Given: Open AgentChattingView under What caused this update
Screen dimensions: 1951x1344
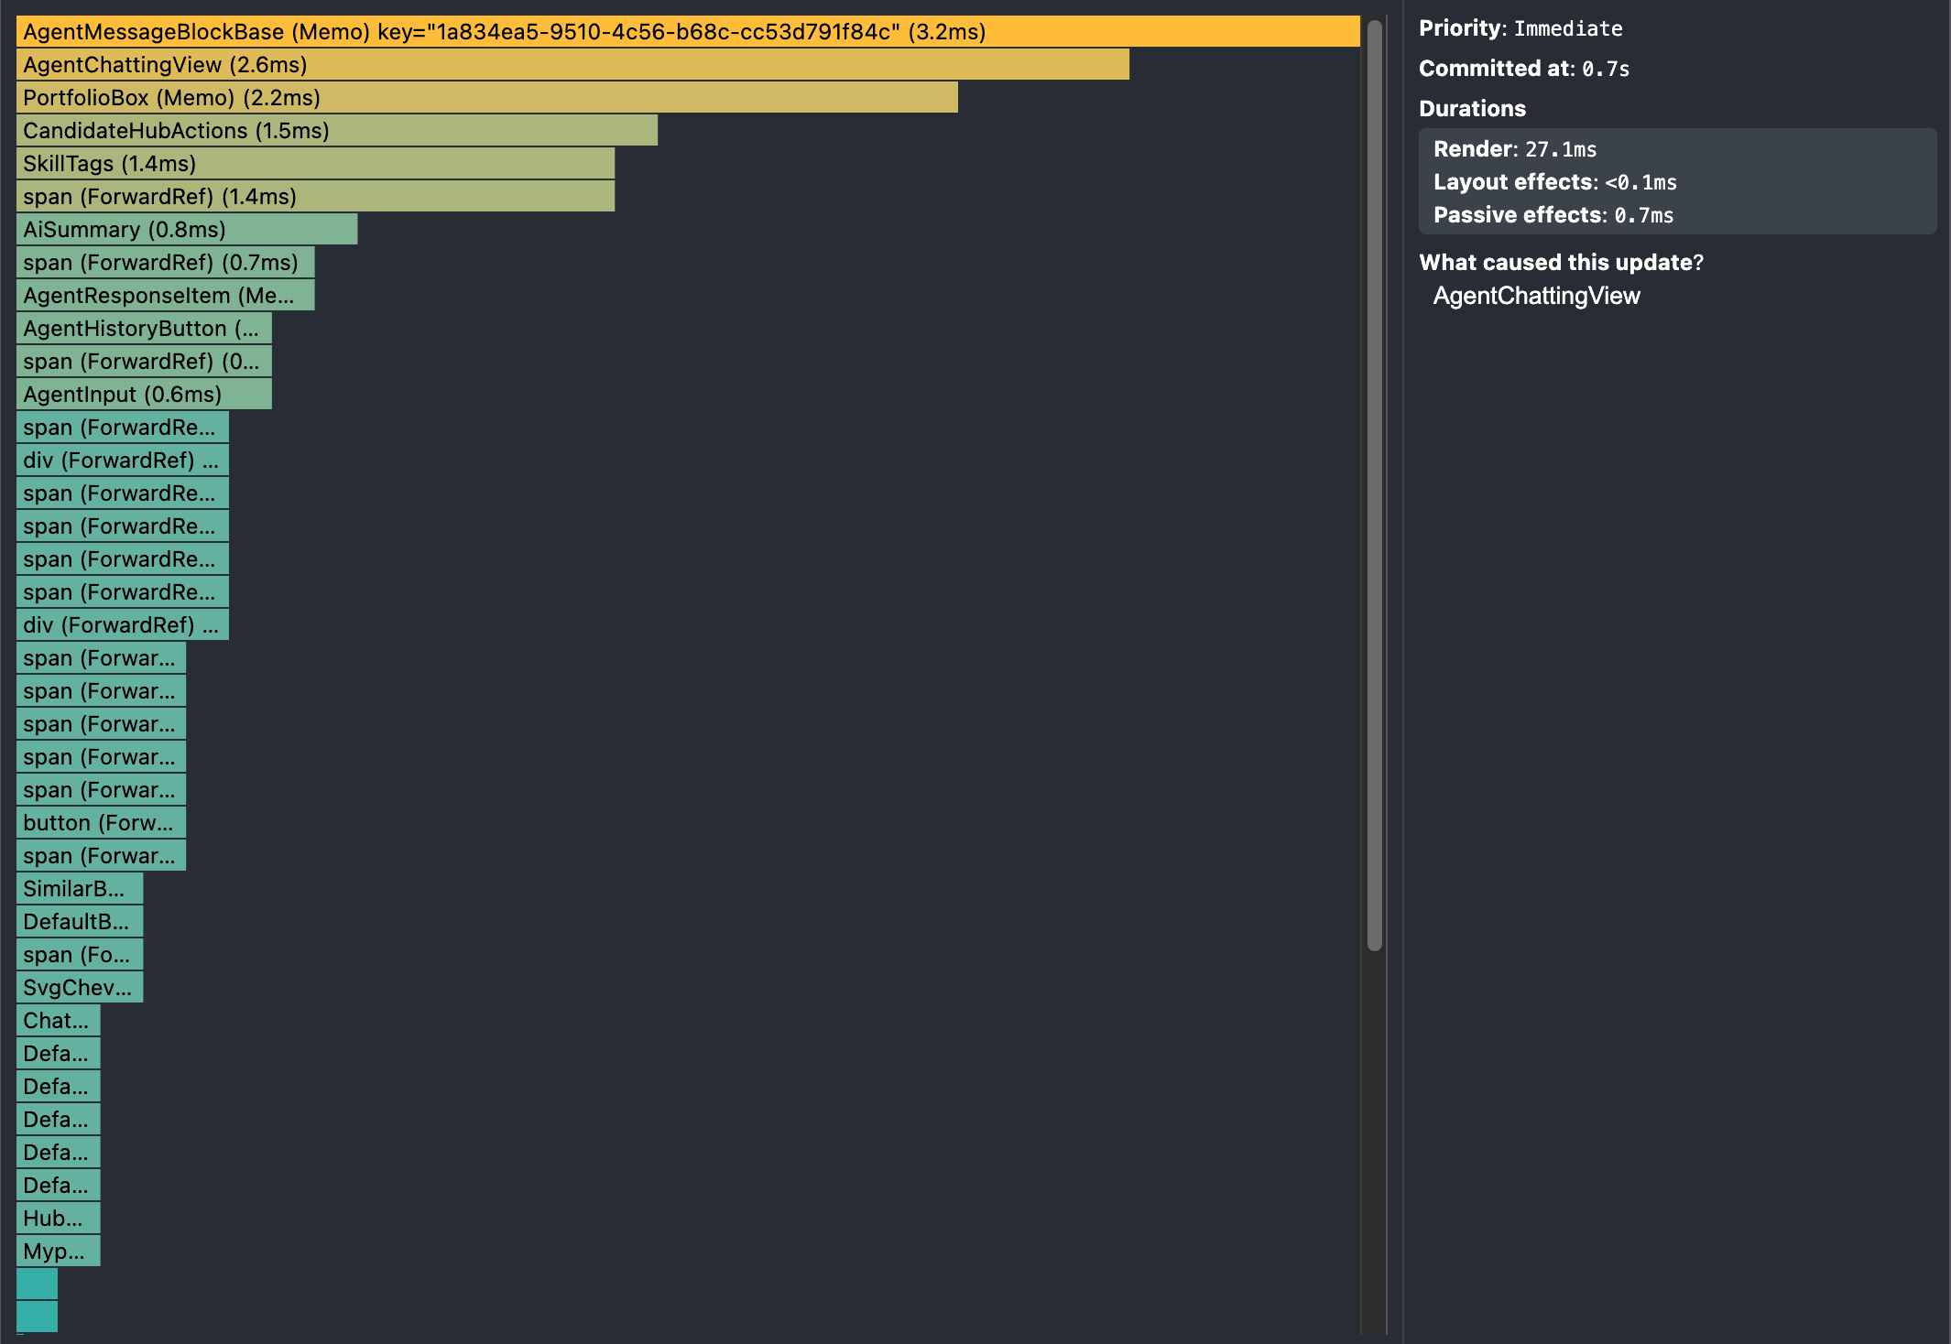Looking at the screenshot, I should pos(1536,296).
